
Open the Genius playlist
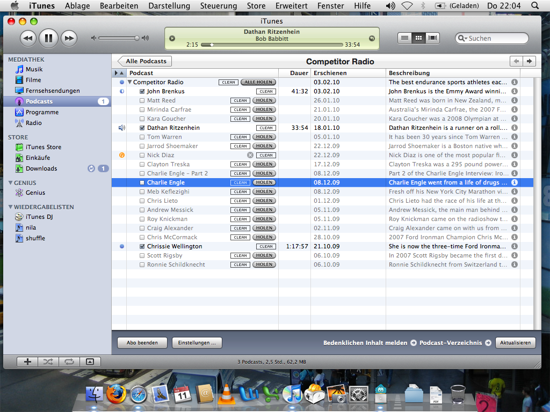coord(35,193)
